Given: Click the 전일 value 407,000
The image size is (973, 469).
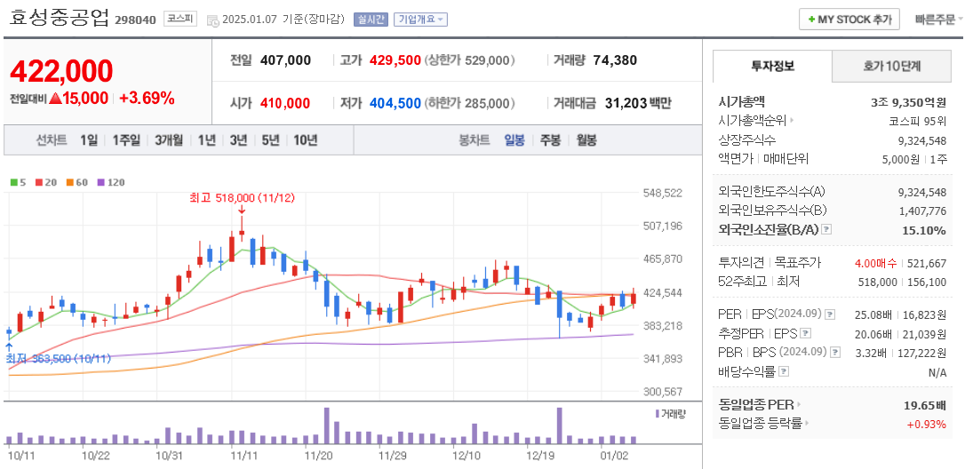Looking at the screenshot, I should pyautogui.click(x=285, y=60).
